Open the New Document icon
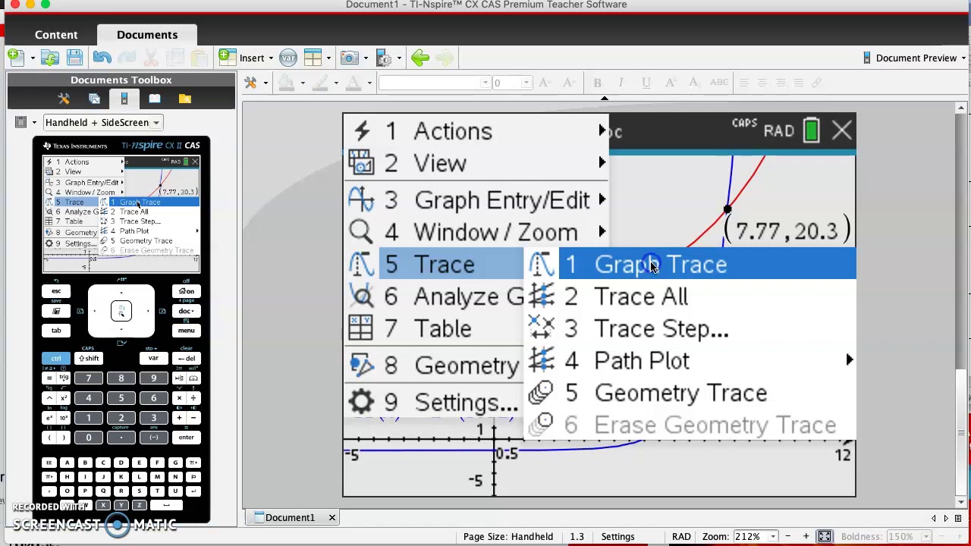This screenshot has height=546, width=971. (16, 58)
